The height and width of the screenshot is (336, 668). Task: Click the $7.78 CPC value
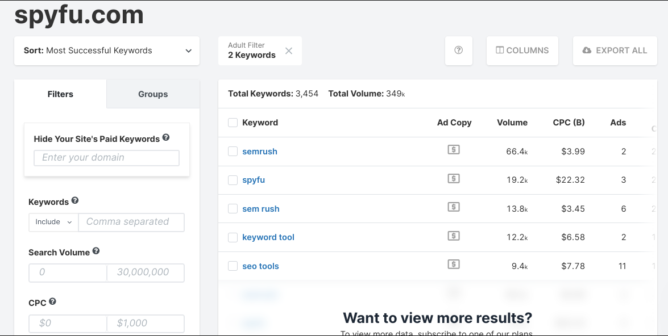tap(573, 266)
